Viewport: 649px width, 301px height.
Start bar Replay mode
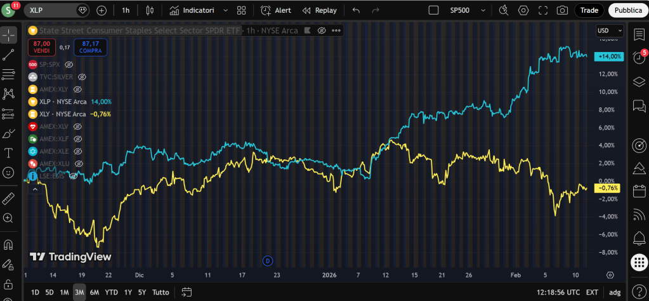click(x=319, y=10)
